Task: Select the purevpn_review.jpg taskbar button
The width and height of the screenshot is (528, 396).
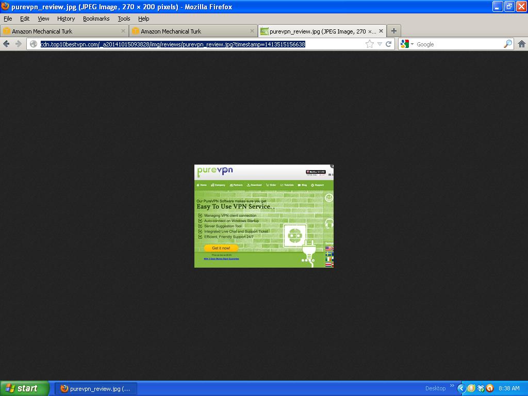Action: click(96, 389)
